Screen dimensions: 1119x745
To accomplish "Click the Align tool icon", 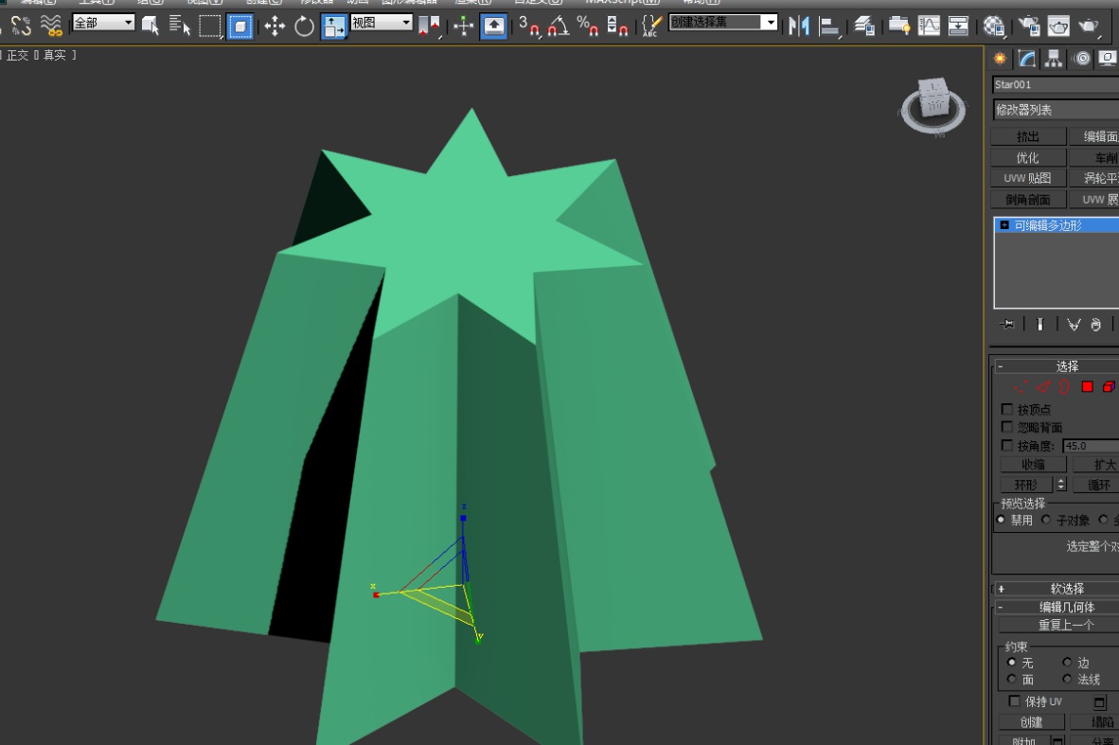I will click(829, 27).
